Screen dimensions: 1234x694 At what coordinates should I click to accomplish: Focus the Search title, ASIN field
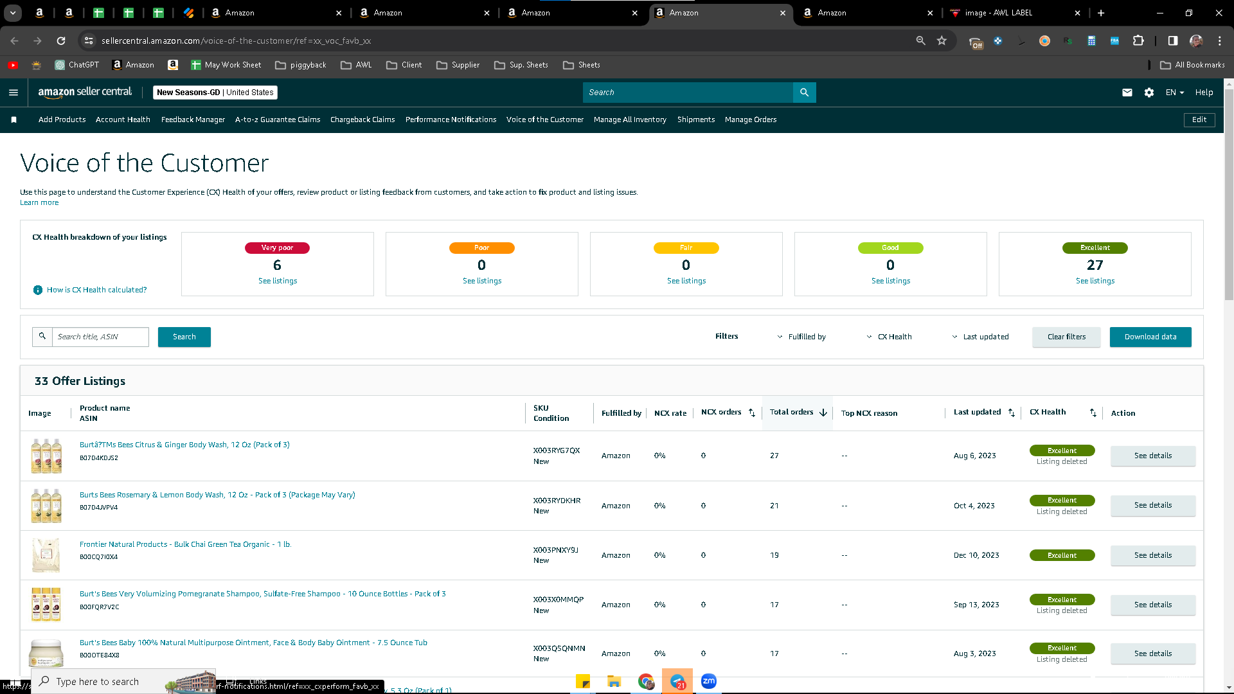[x=100, y=337]
